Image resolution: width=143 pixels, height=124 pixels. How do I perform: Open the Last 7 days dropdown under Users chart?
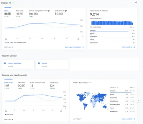9,47
